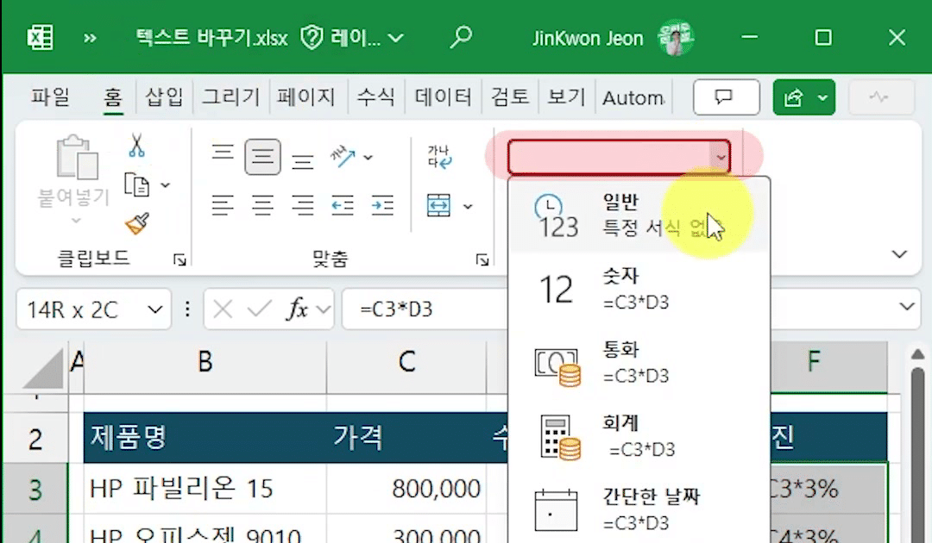Image resolution: width=932 pixels, height=543 pixels.
Task: Open the 삽입 ribbon tab
Action: coord(164,97)
